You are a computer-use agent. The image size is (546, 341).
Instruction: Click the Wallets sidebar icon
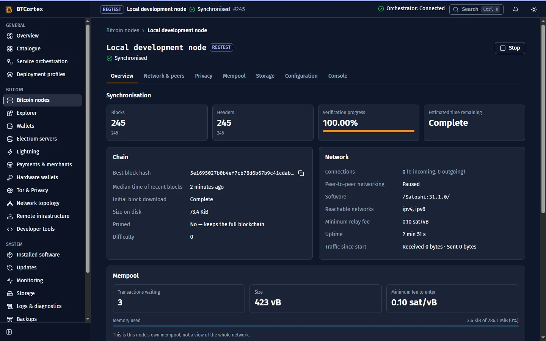10,126
